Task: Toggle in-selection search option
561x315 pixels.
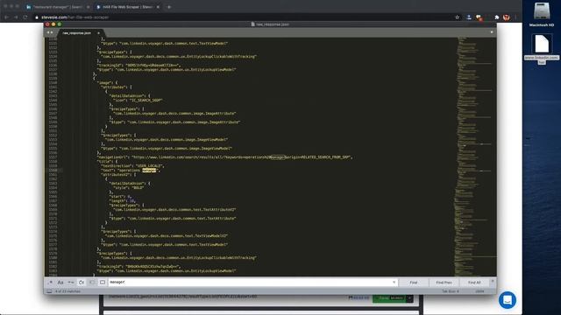Action: click(x=92, y=282)
